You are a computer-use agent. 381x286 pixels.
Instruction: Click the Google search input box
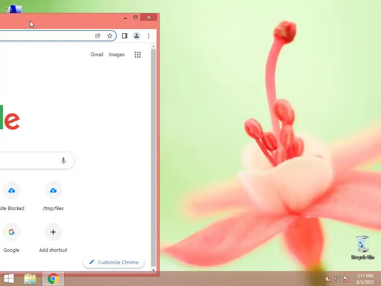(36, 161)
